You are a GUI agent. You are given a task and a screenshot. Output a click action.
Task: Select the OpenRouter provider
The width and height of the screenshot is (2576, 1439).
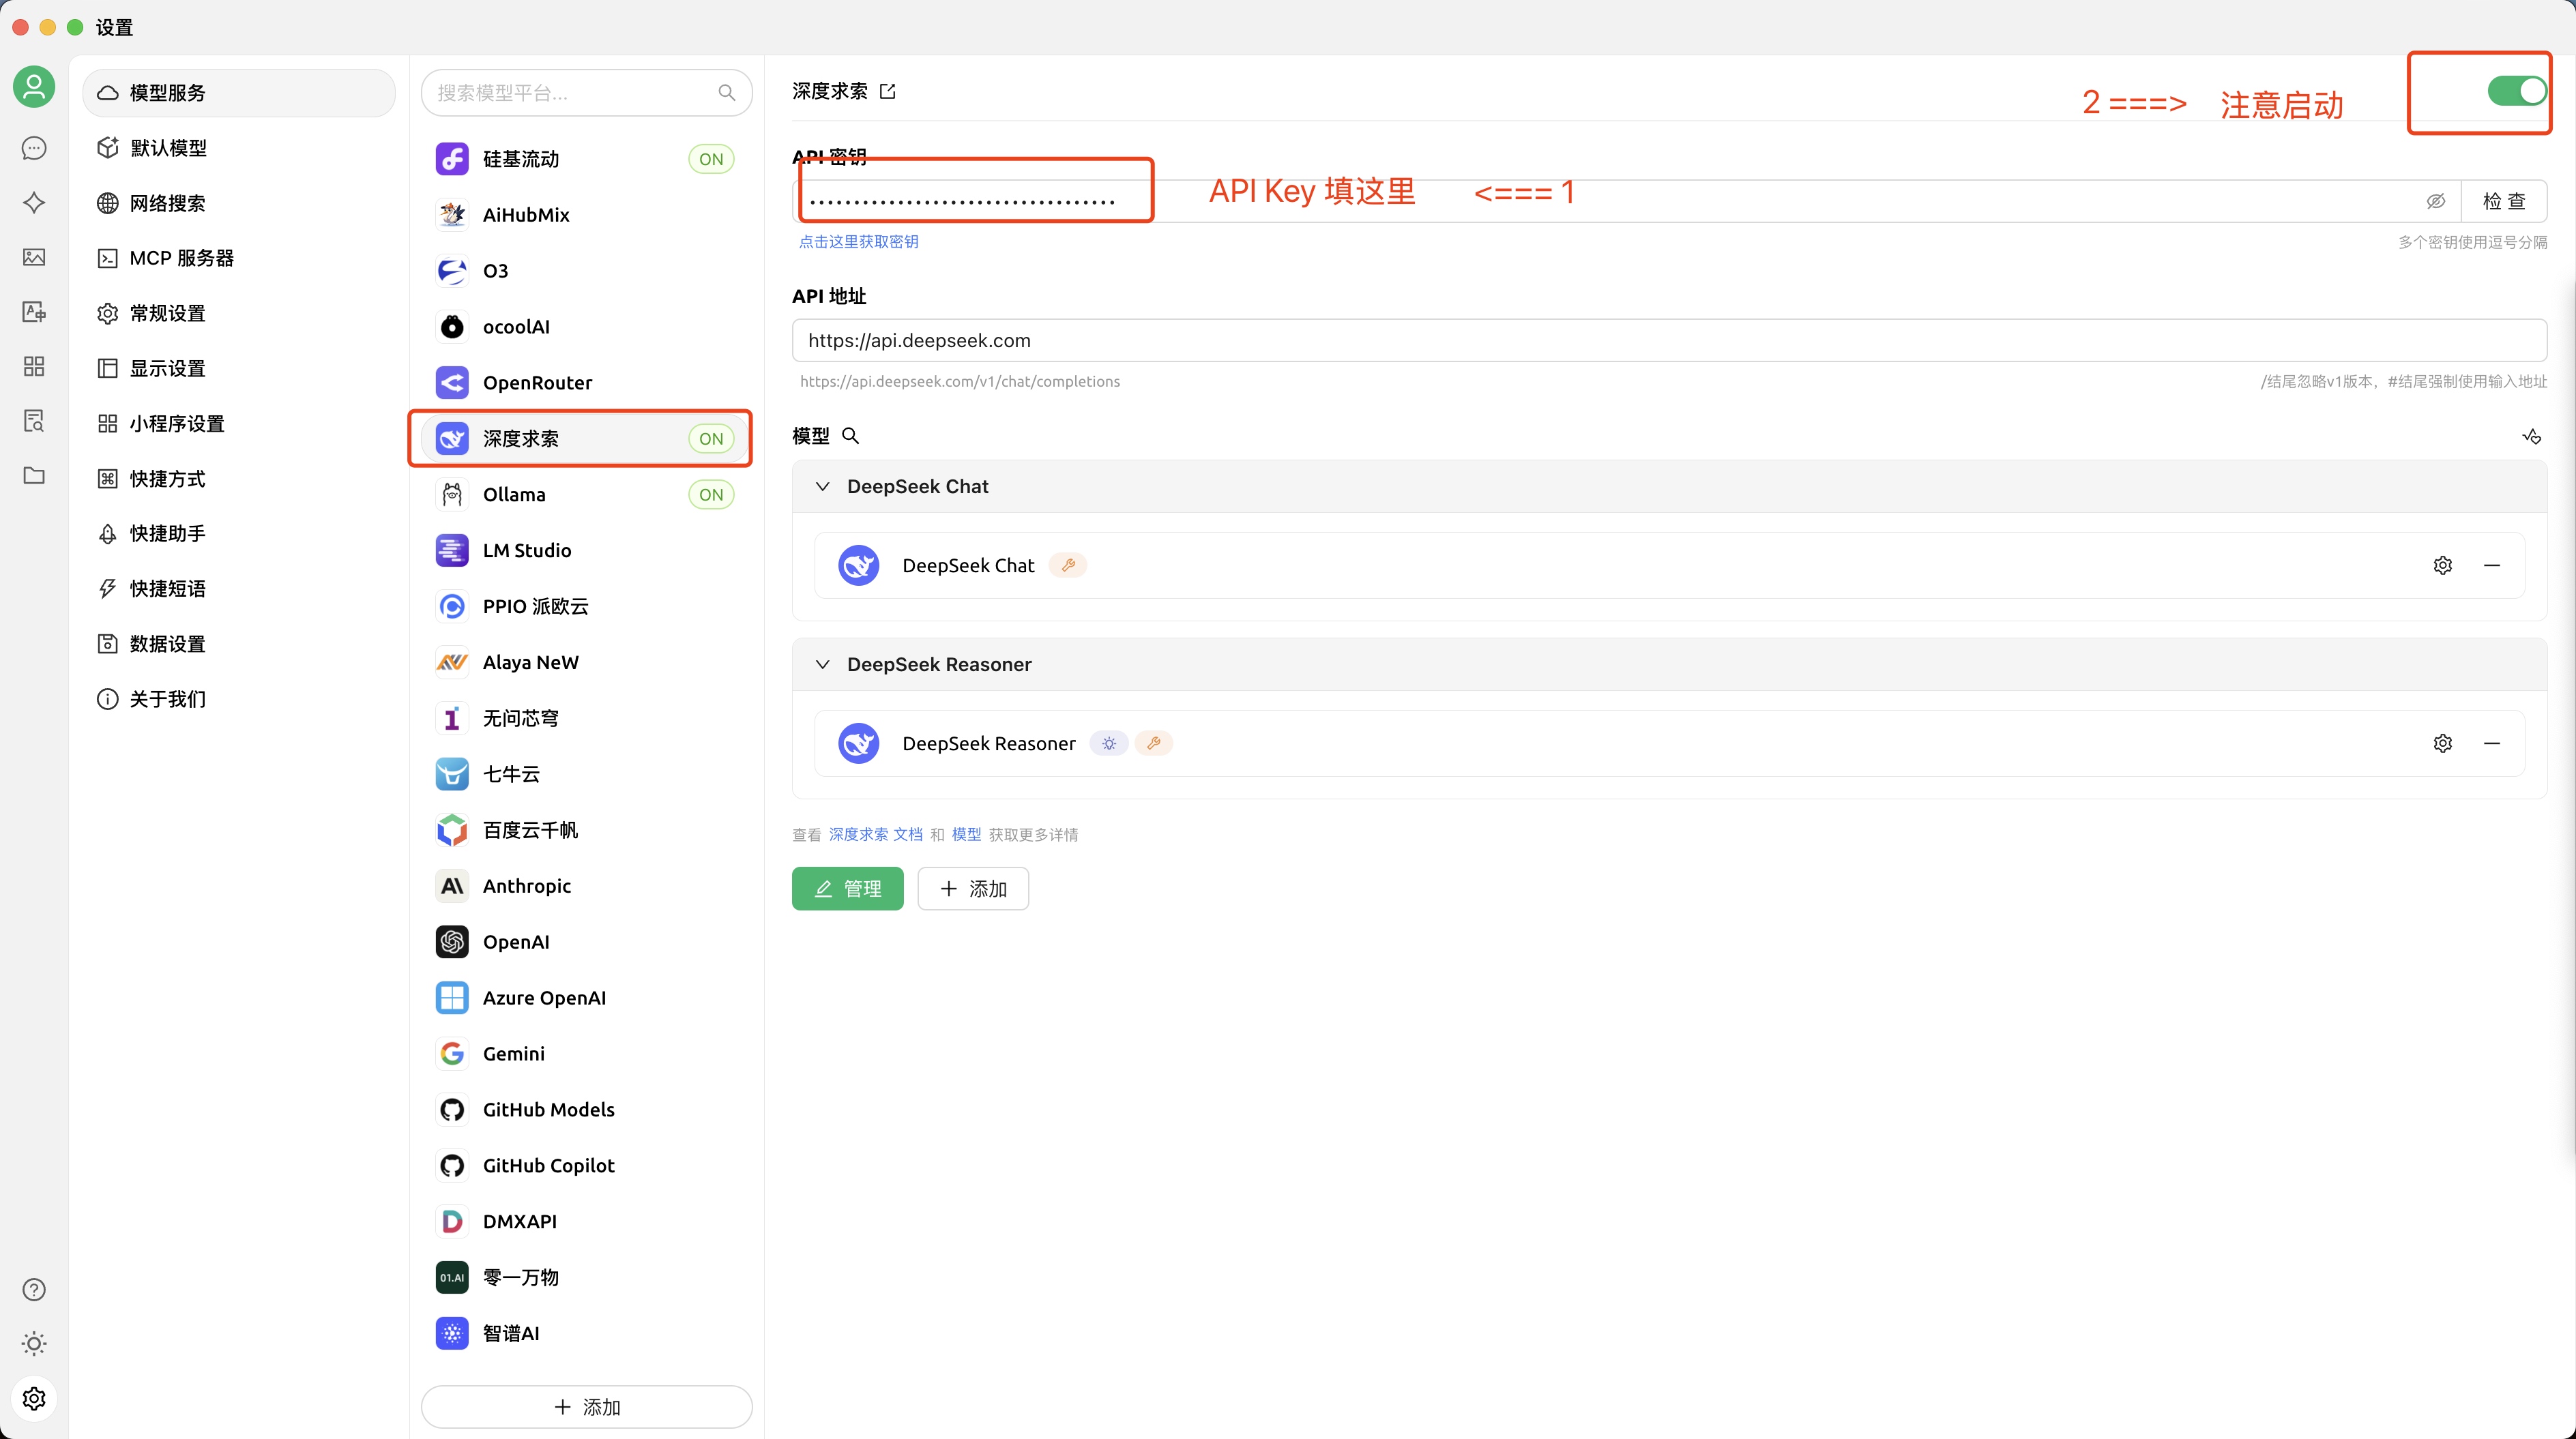click(x=586, y=383)
